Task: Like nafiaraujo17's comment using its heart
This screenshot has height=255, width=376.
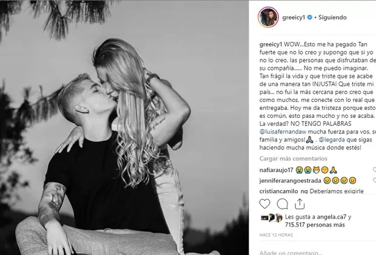Action: 375,170
